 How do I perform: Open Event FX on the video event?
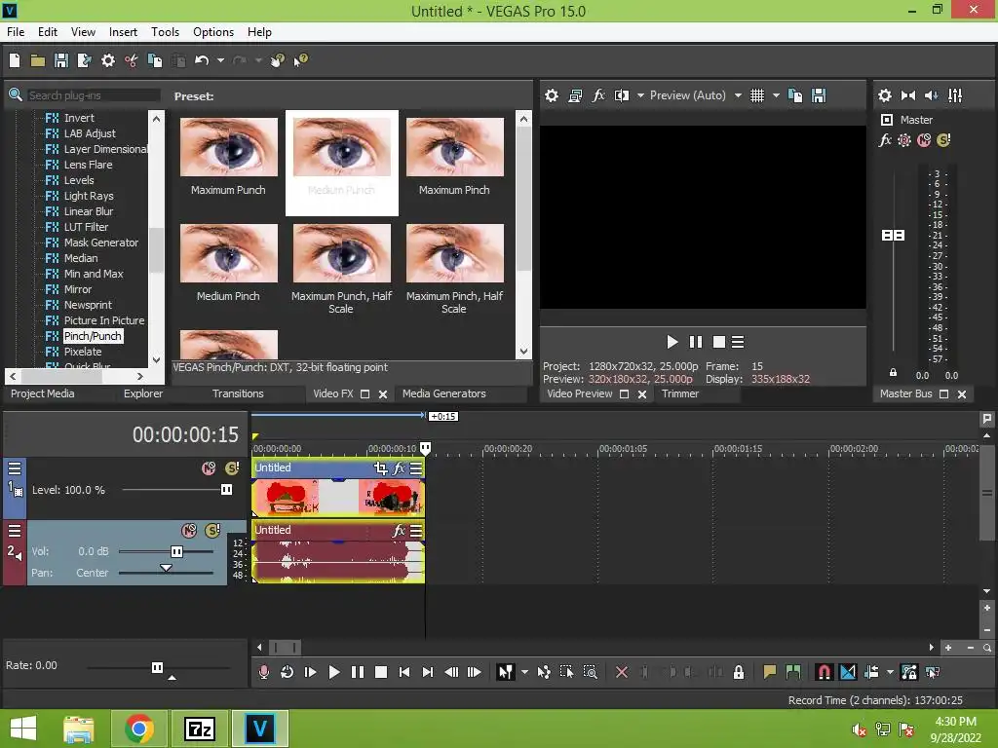[399, 468]
